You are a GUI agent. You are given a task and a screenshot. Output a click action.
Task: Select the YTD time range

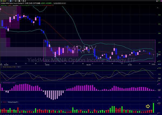pyautogui.click(x=6, y=114)
